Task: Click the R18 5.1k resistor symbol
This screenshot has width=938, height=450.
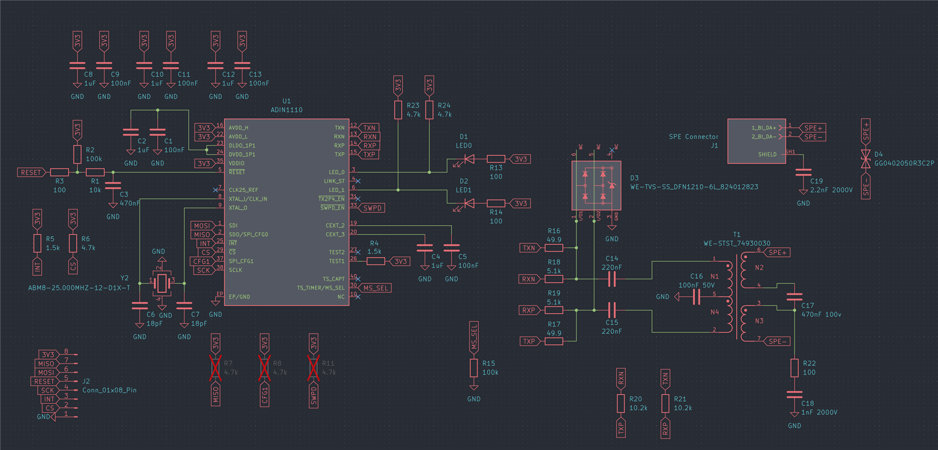Action: coord(554,279)
